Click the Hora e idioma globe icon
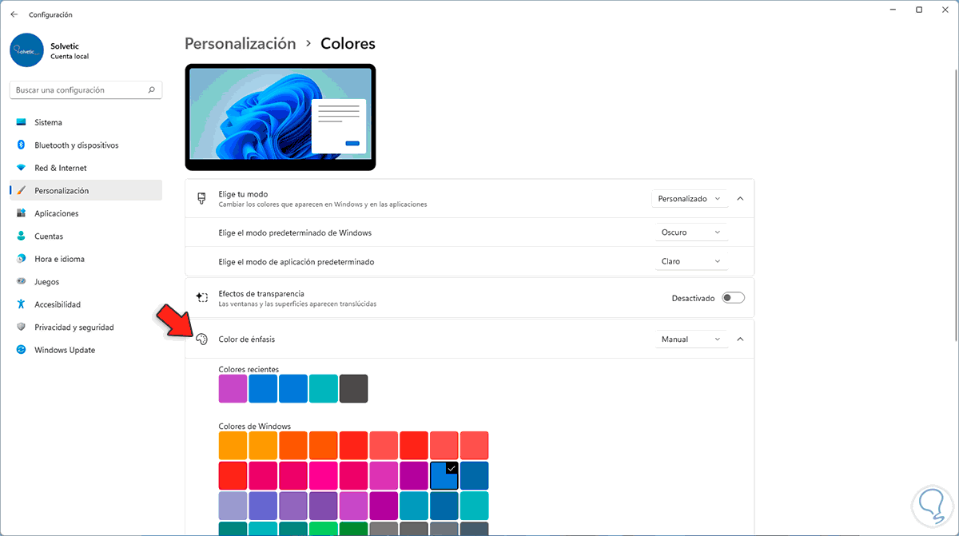 coord(21,259)
